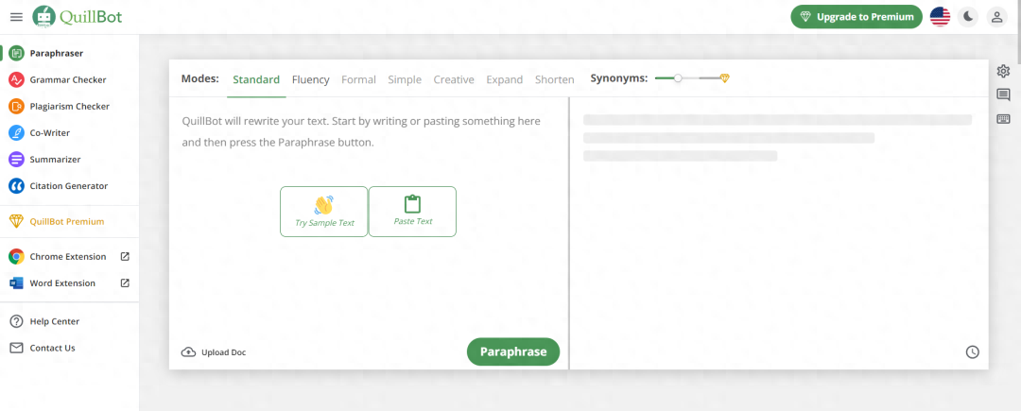1021x411 pixels.
Task: Open history with the clock icon
Action: pos(972,352)
